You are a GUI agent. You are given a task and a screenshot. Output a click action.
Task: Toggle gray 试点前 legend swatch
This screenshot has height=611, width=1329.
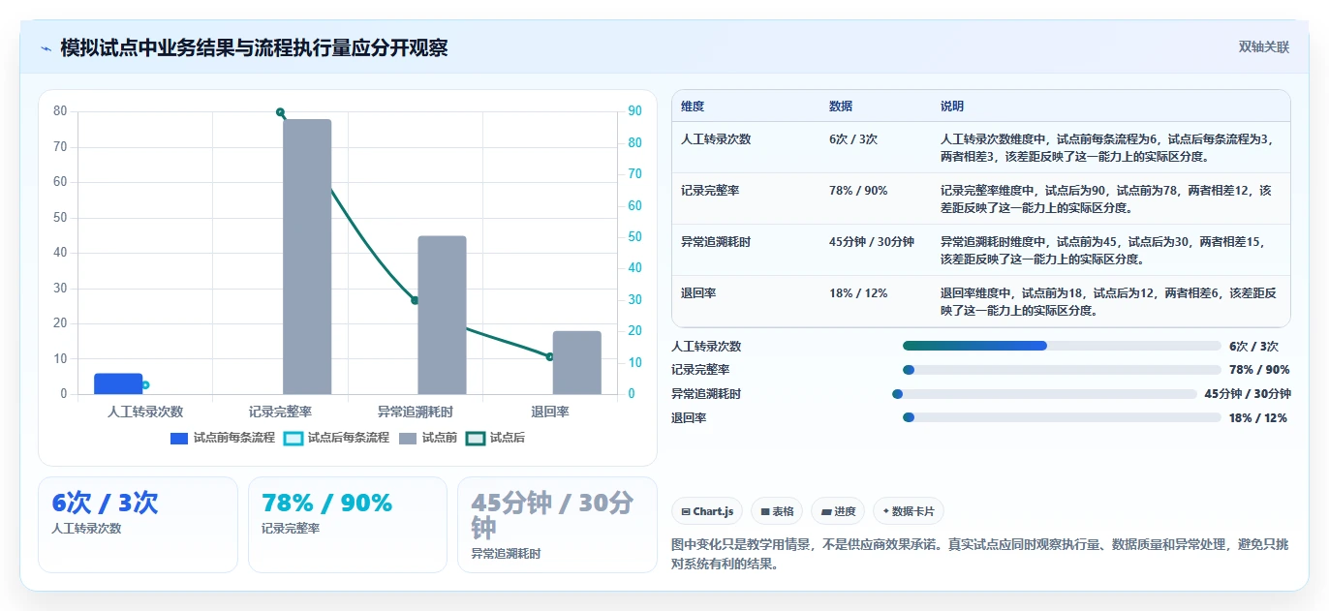point(408,439)
